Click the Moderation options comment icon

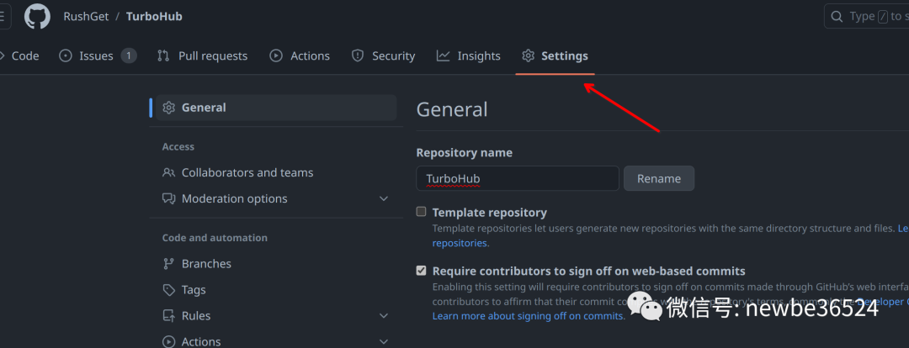[x=168, y=198]
